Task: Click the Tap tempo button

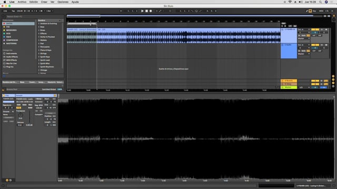Action: pyautogui.click(x=13, y=11)
